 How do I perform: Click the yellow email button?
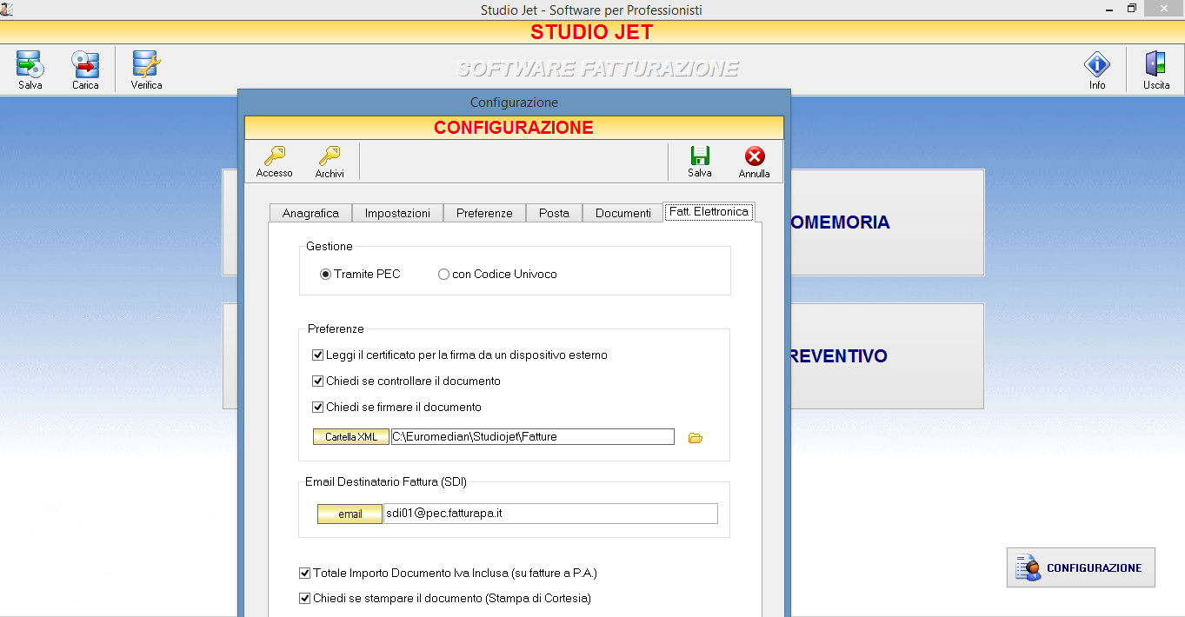pos(350,514)
